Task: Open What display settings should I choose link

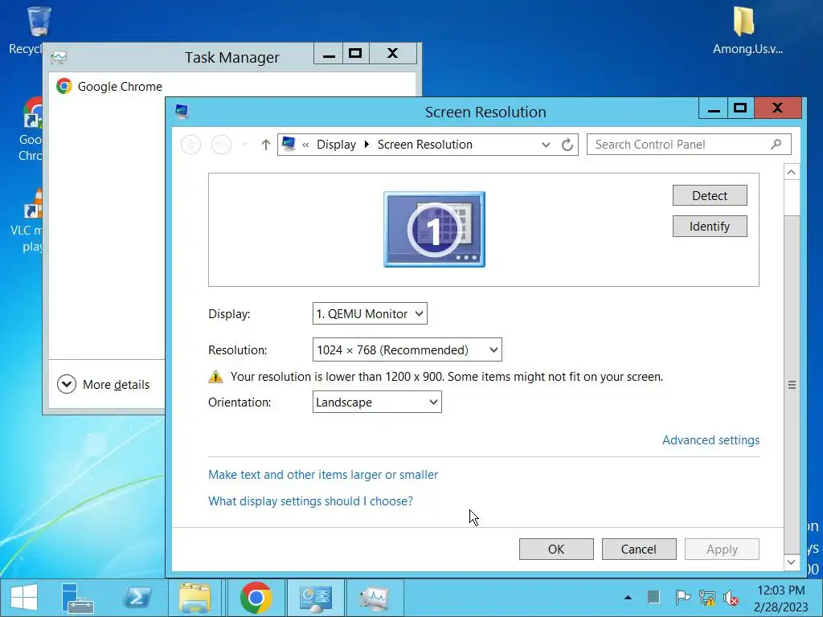Action: (310, 501)
